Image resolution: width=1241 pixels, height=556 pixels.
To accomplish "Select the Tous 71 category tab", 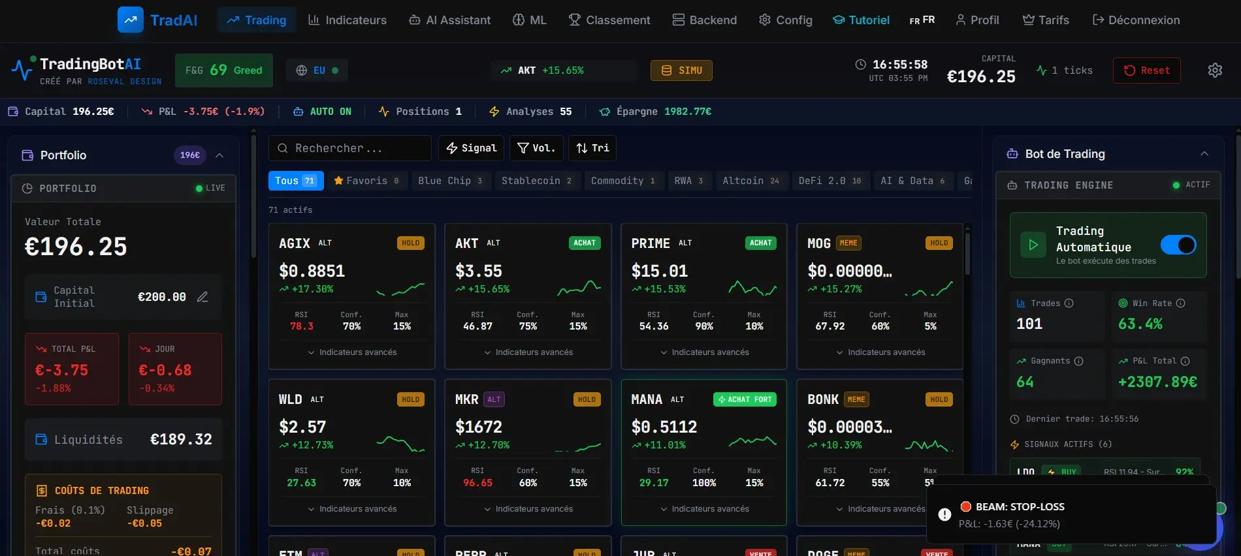I will coord(296,181).
